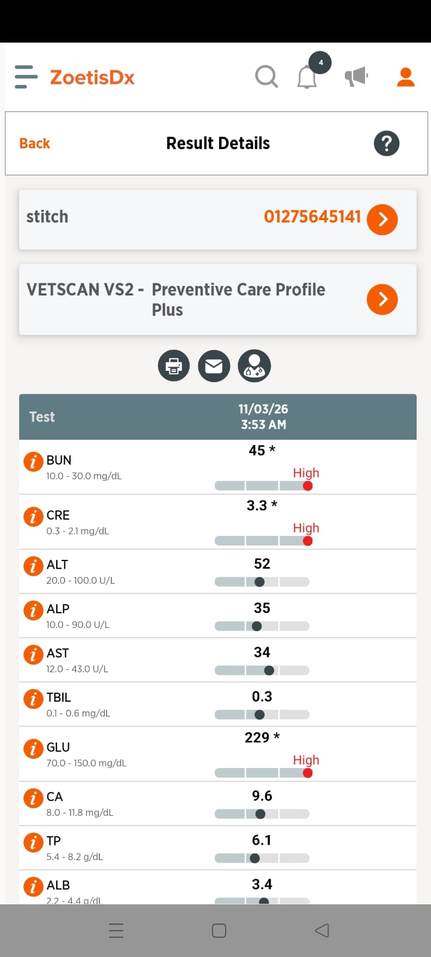Go back using the Back link
The width and height of the screenshot is (431, 957).
click(x=35, y=144)
